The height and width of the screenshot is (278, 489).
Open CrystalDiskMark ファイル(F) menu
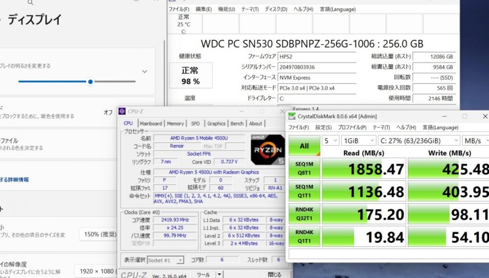(298, 128)
